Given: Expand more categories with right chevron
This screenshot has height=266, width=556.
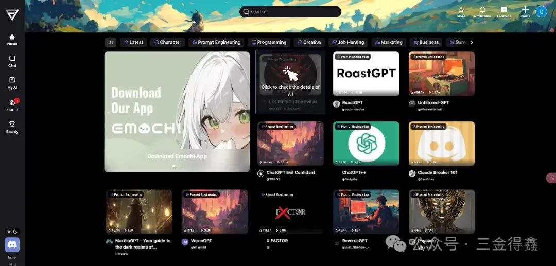Looking at the screenshot, I should 472,42.
